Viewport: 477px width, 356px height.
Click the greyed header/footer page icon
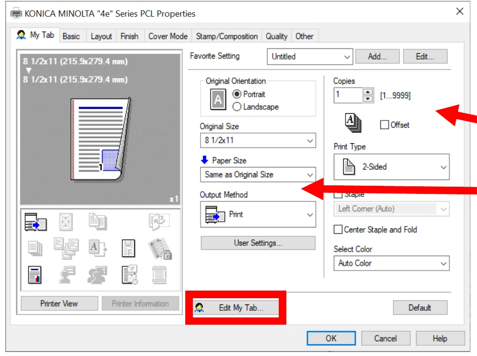(x=159, y=275)
